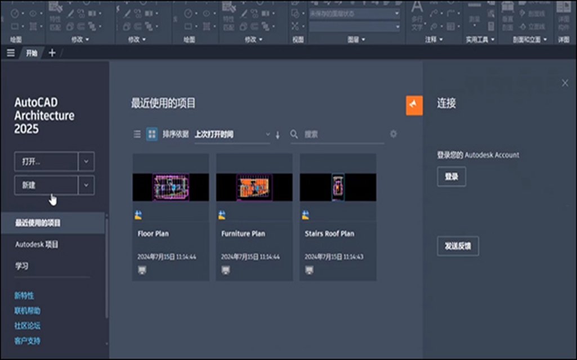
Task: Open the 未保存的图层状态 combo box
Action: [355, 13]
